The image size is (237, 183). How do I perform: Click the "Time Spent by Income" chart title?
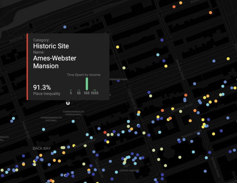(84, 75)
